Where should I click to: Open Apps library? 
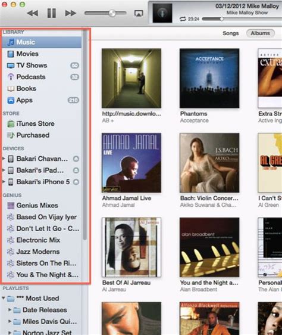(42, 100)
